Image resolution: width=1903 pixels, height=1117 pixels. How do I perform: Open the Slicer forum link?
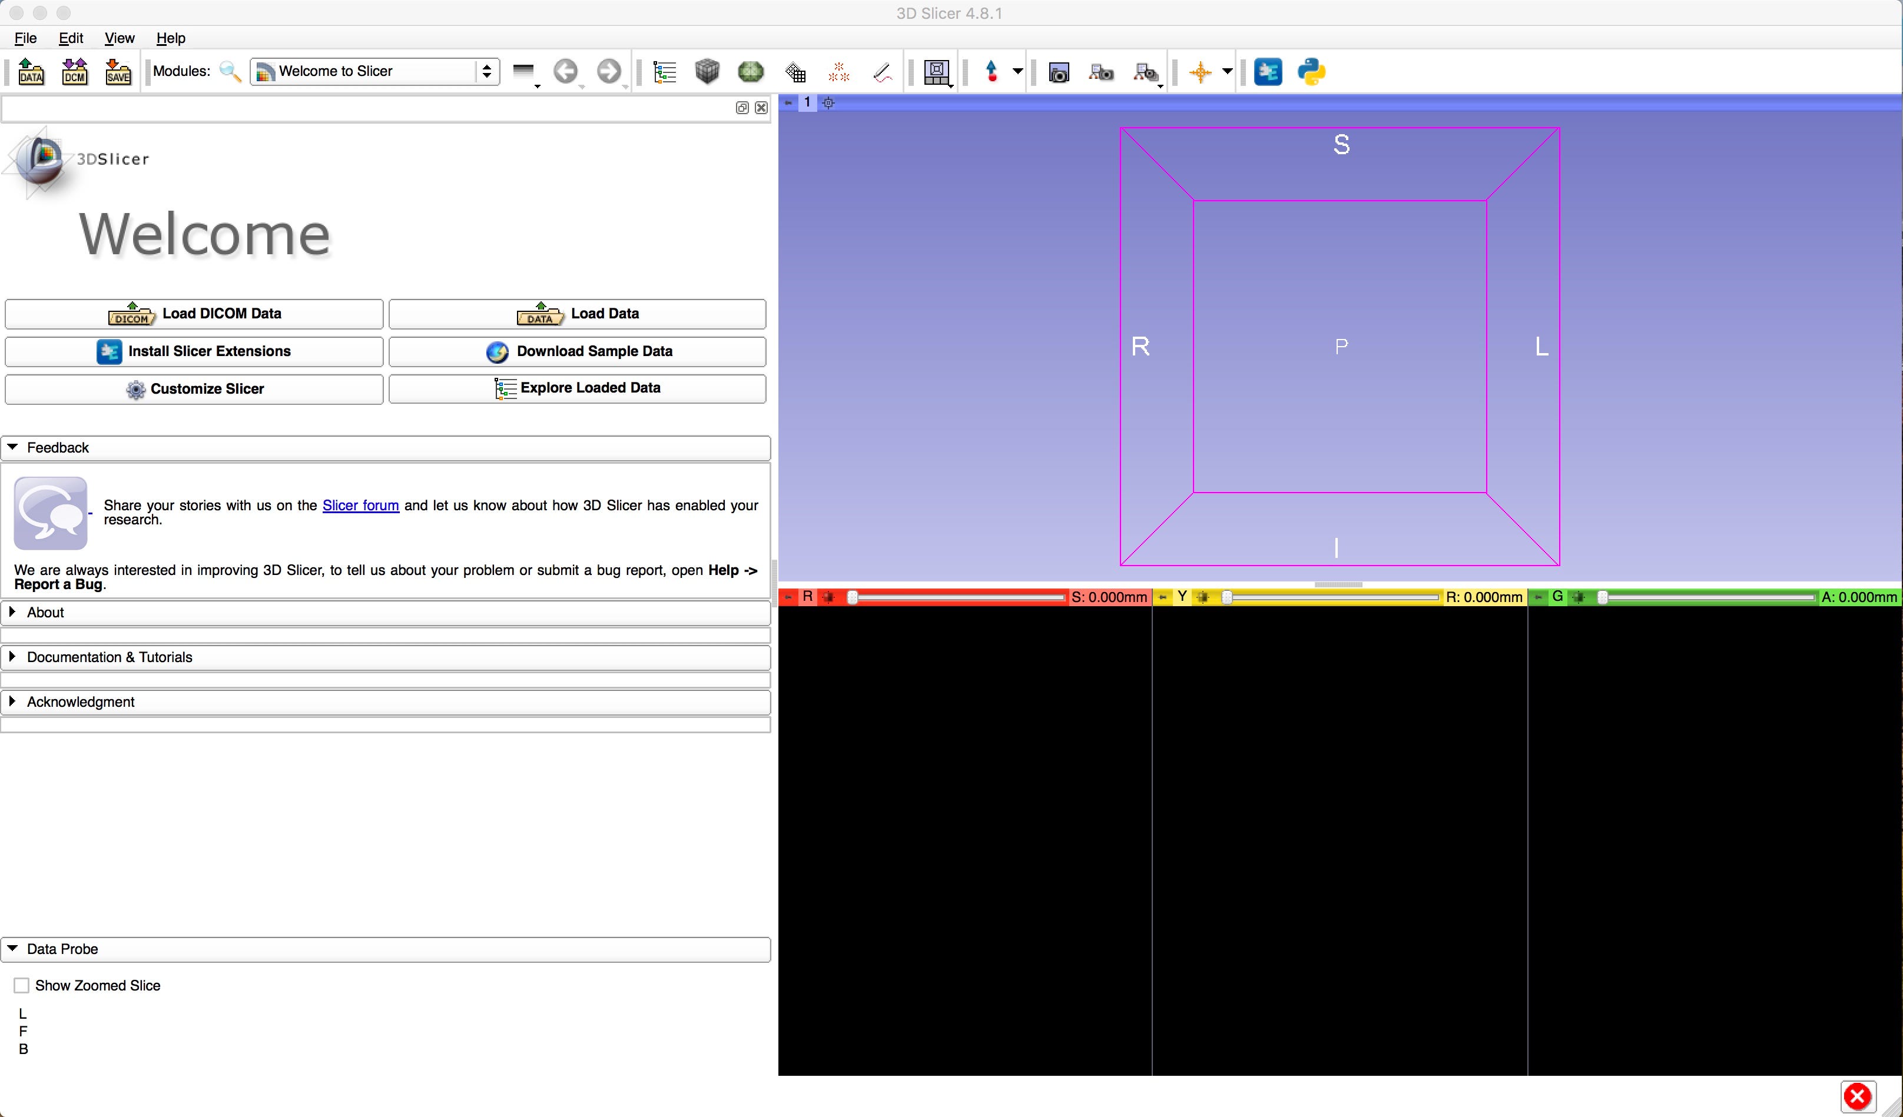click(x=360, y=505)
